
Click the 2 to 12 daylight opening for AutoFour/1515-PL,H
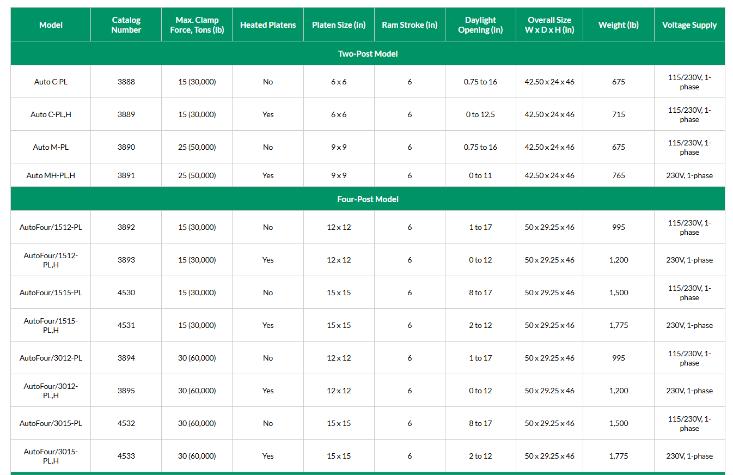(480, 325)
